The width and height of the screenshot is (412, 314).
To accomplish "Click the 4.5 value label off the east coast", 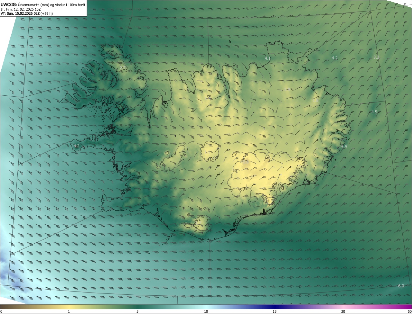I will pos(374,112).
